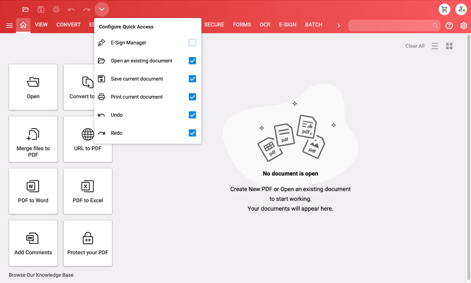Disable the Redo quick access option
Viewport: 471px width, 283px height.
[192, 133]
